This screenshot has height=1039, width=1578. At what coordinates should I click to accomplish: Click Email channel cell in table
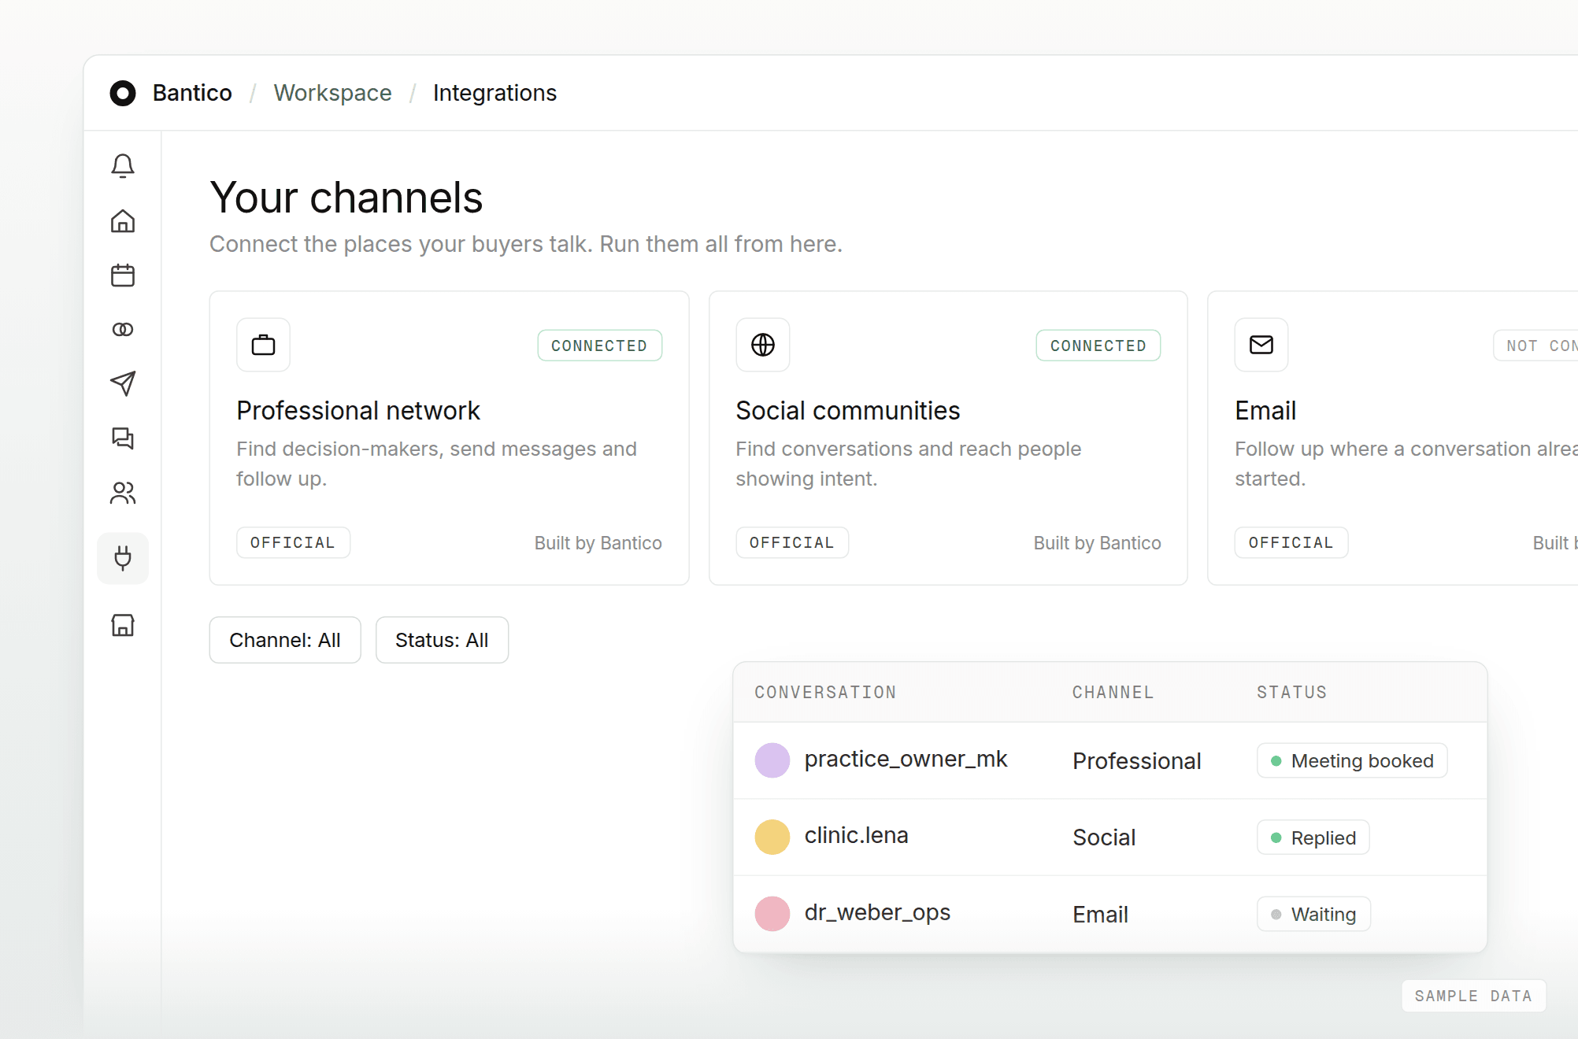(x=1100, y=915)
